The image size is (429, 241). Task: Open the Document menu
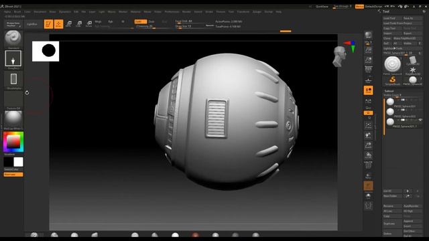pos(40,12)
